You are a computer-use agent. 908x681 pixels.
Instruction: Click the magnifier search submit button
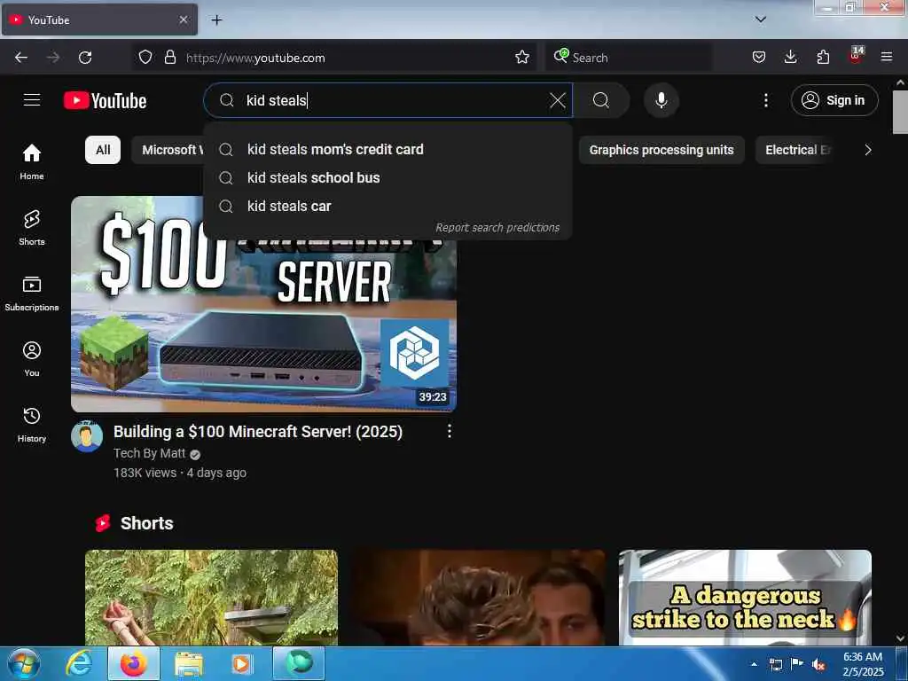(x=600, y=100)
